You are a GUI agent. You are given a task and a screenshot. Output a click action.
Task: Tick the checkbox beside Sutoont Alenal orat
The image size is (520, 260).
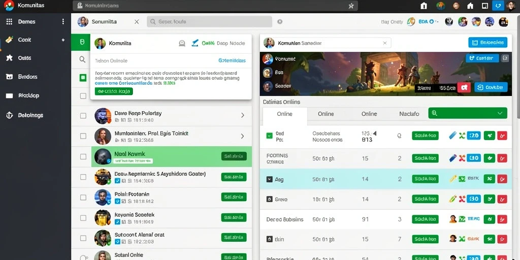(x=83, y=238)
